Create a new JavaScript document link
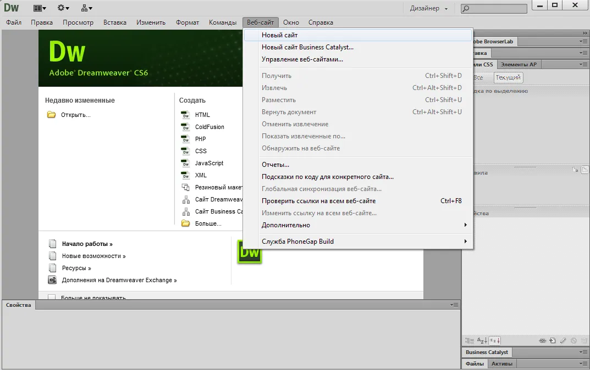590x370 pixels. tap(209, 163)
